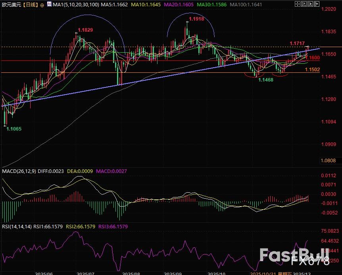Open the 日线 timeframe selector
Image resolution: width=342 pixels, height=275 pixels.
30,4
